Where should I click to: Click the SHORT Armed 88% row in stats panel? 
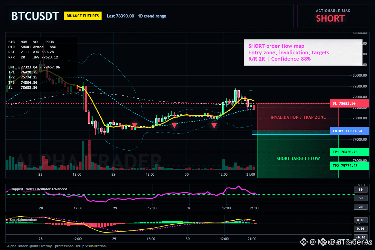[32, 47]
